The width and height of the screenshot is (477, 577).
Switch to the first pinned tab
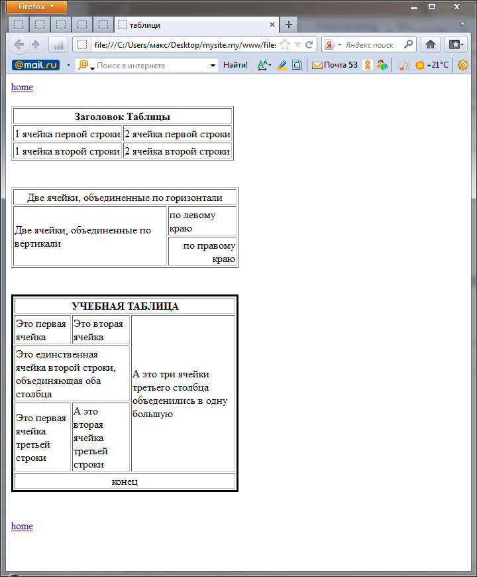(19, 25)
